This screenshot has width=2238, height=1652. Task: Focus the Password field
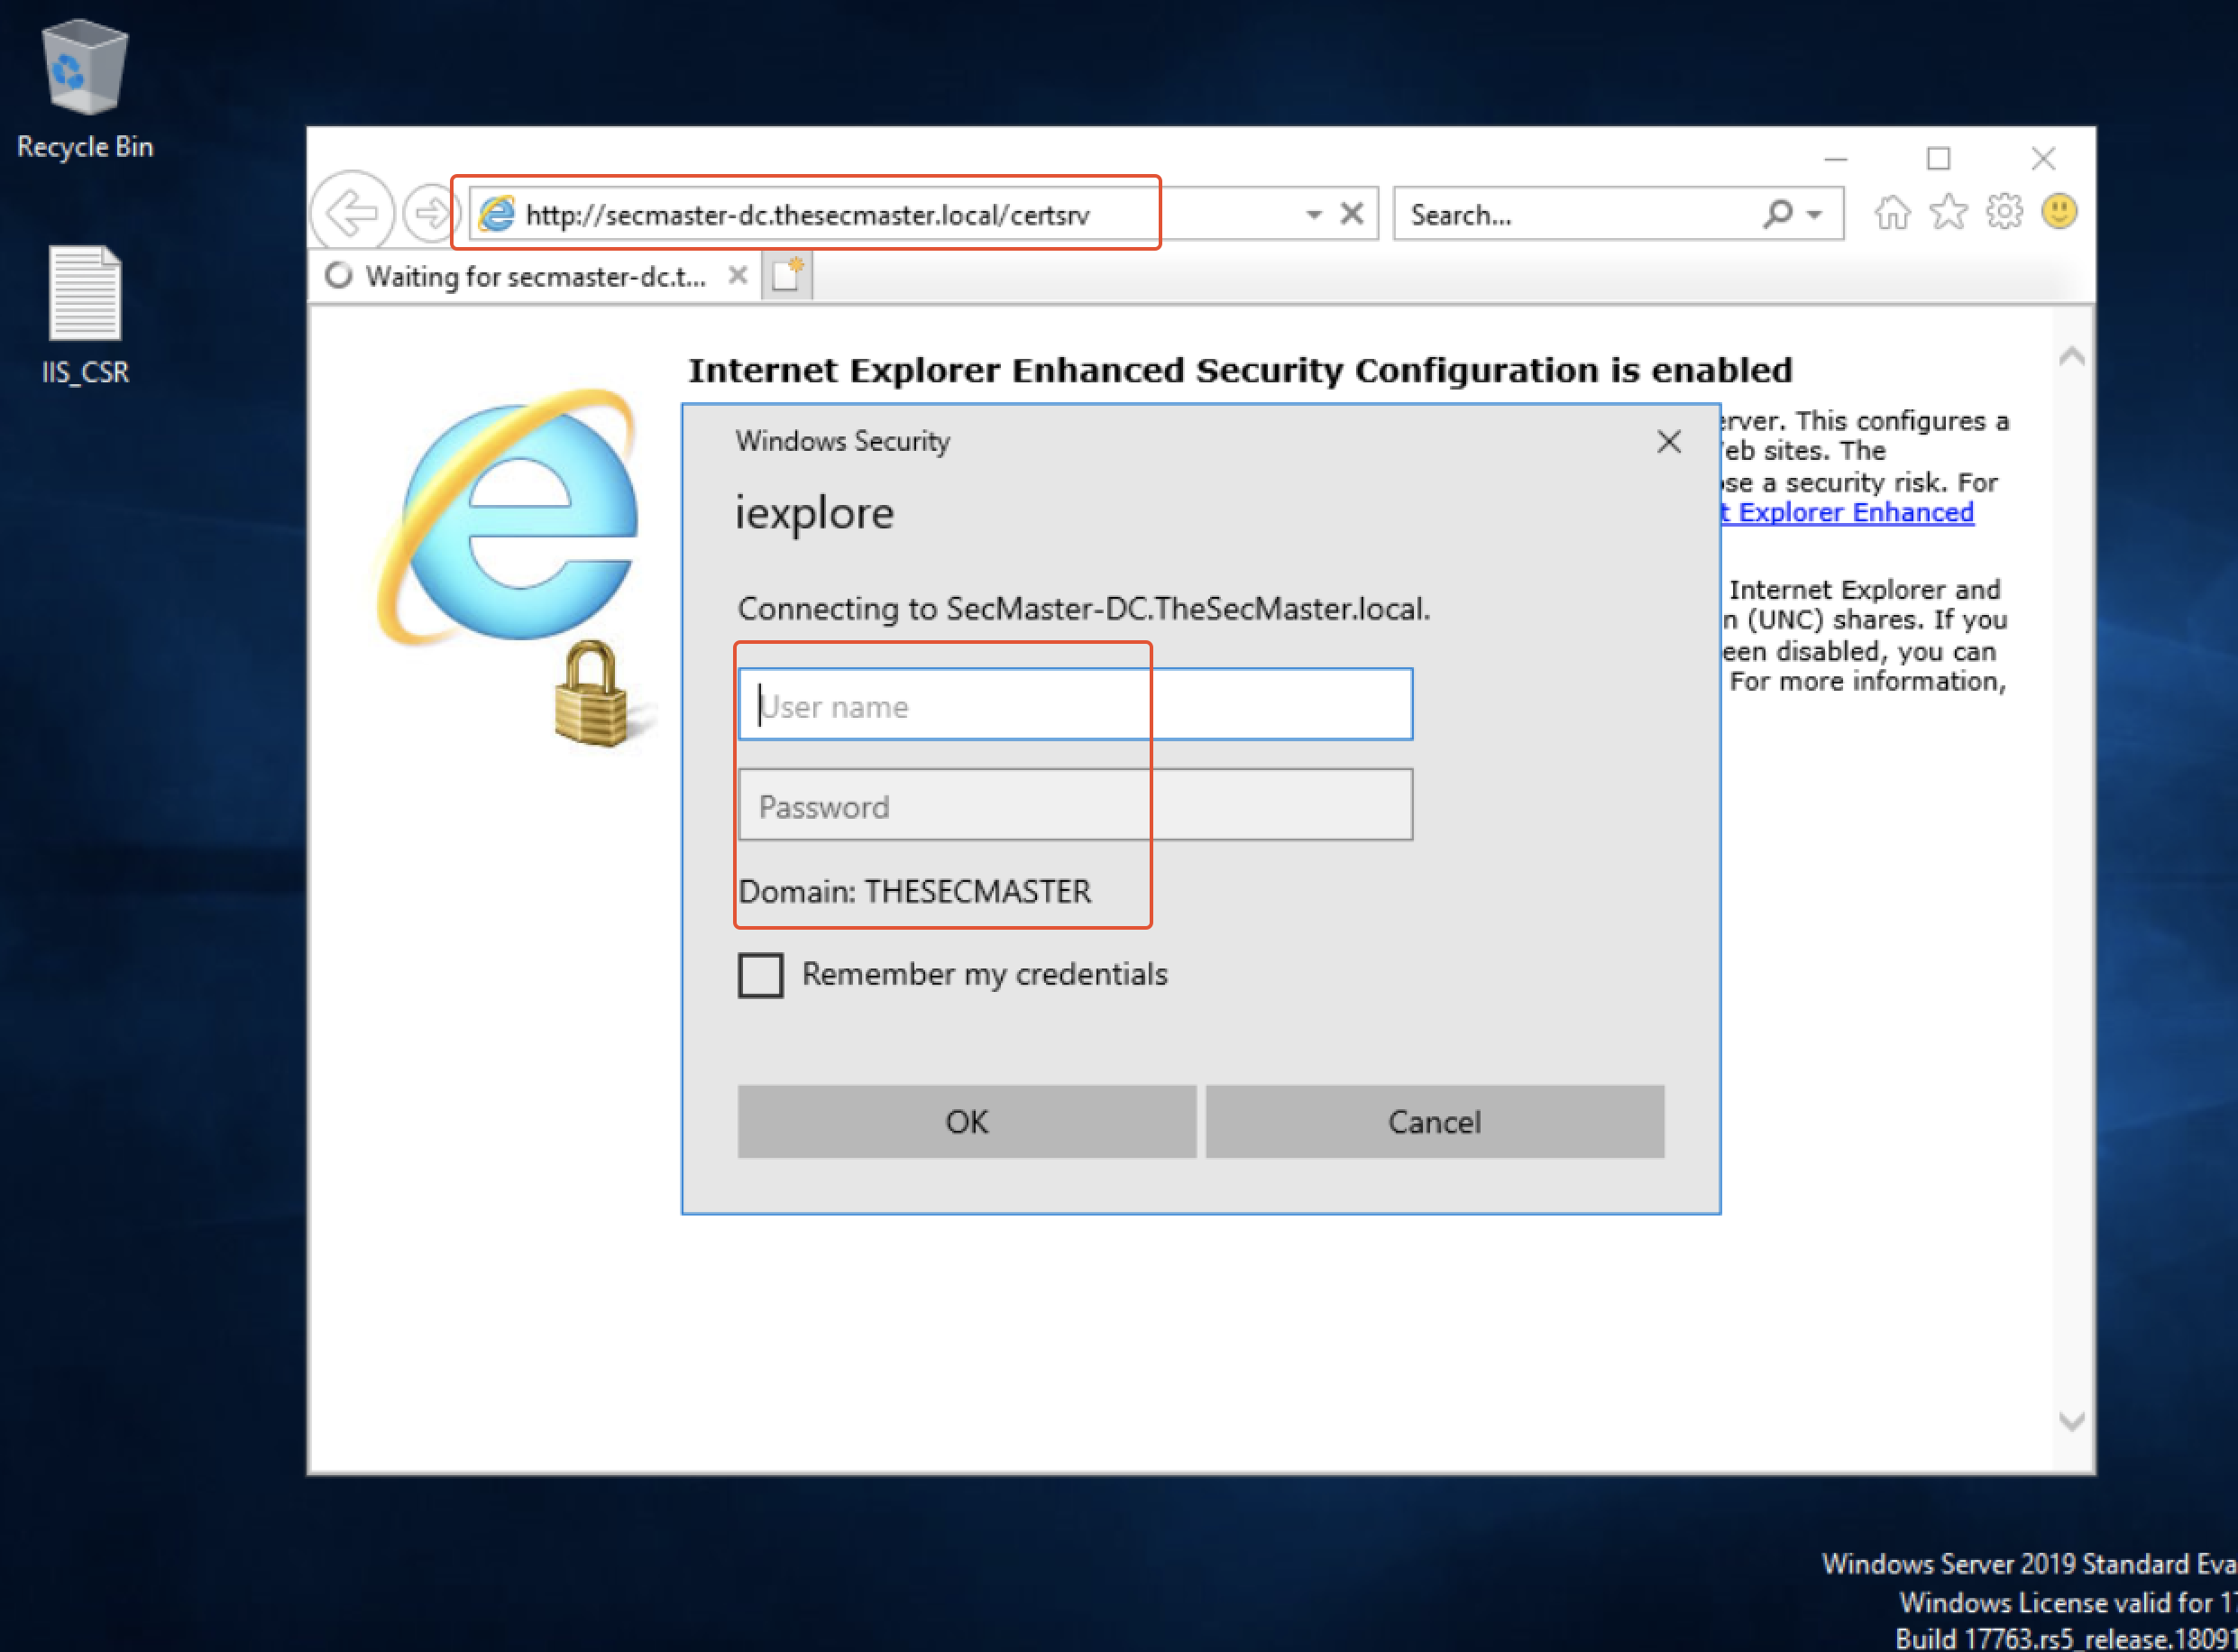click(1075, 805)
